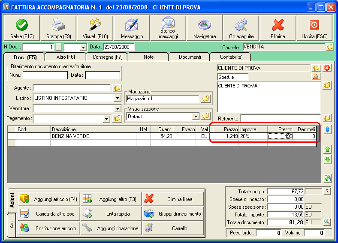
Task: Open Storico messaggi history
Action: click(168, 28)
